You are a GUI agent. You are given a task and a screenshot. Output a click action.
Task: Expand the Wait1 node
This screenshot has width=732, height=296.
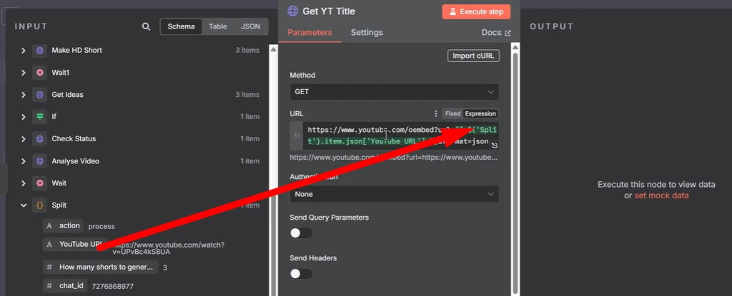coord(24,73)
